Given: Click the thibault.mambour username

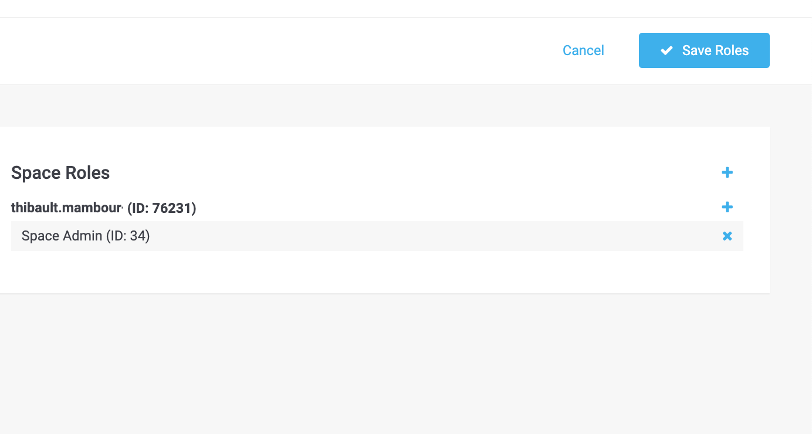Looking at the screenshot, I should click(x=66, y=208).
